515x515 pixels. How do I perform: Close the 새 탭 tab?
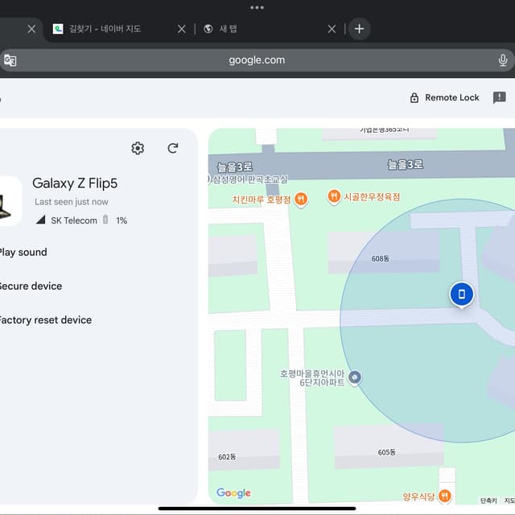(332, 29)
